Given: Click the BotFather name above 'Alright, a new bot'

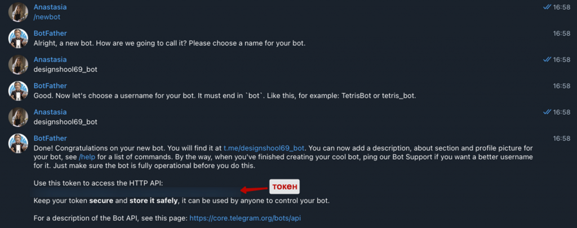Looking at the screenshot, I should [50, 33].
